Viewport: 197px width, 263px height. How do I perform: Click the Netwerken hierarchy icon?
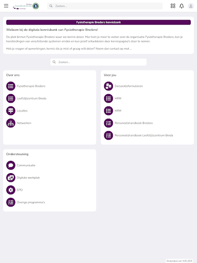(x=11, y=123)
